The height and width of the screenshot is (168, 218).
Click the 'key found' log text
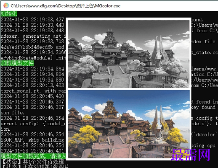(203, 107)
